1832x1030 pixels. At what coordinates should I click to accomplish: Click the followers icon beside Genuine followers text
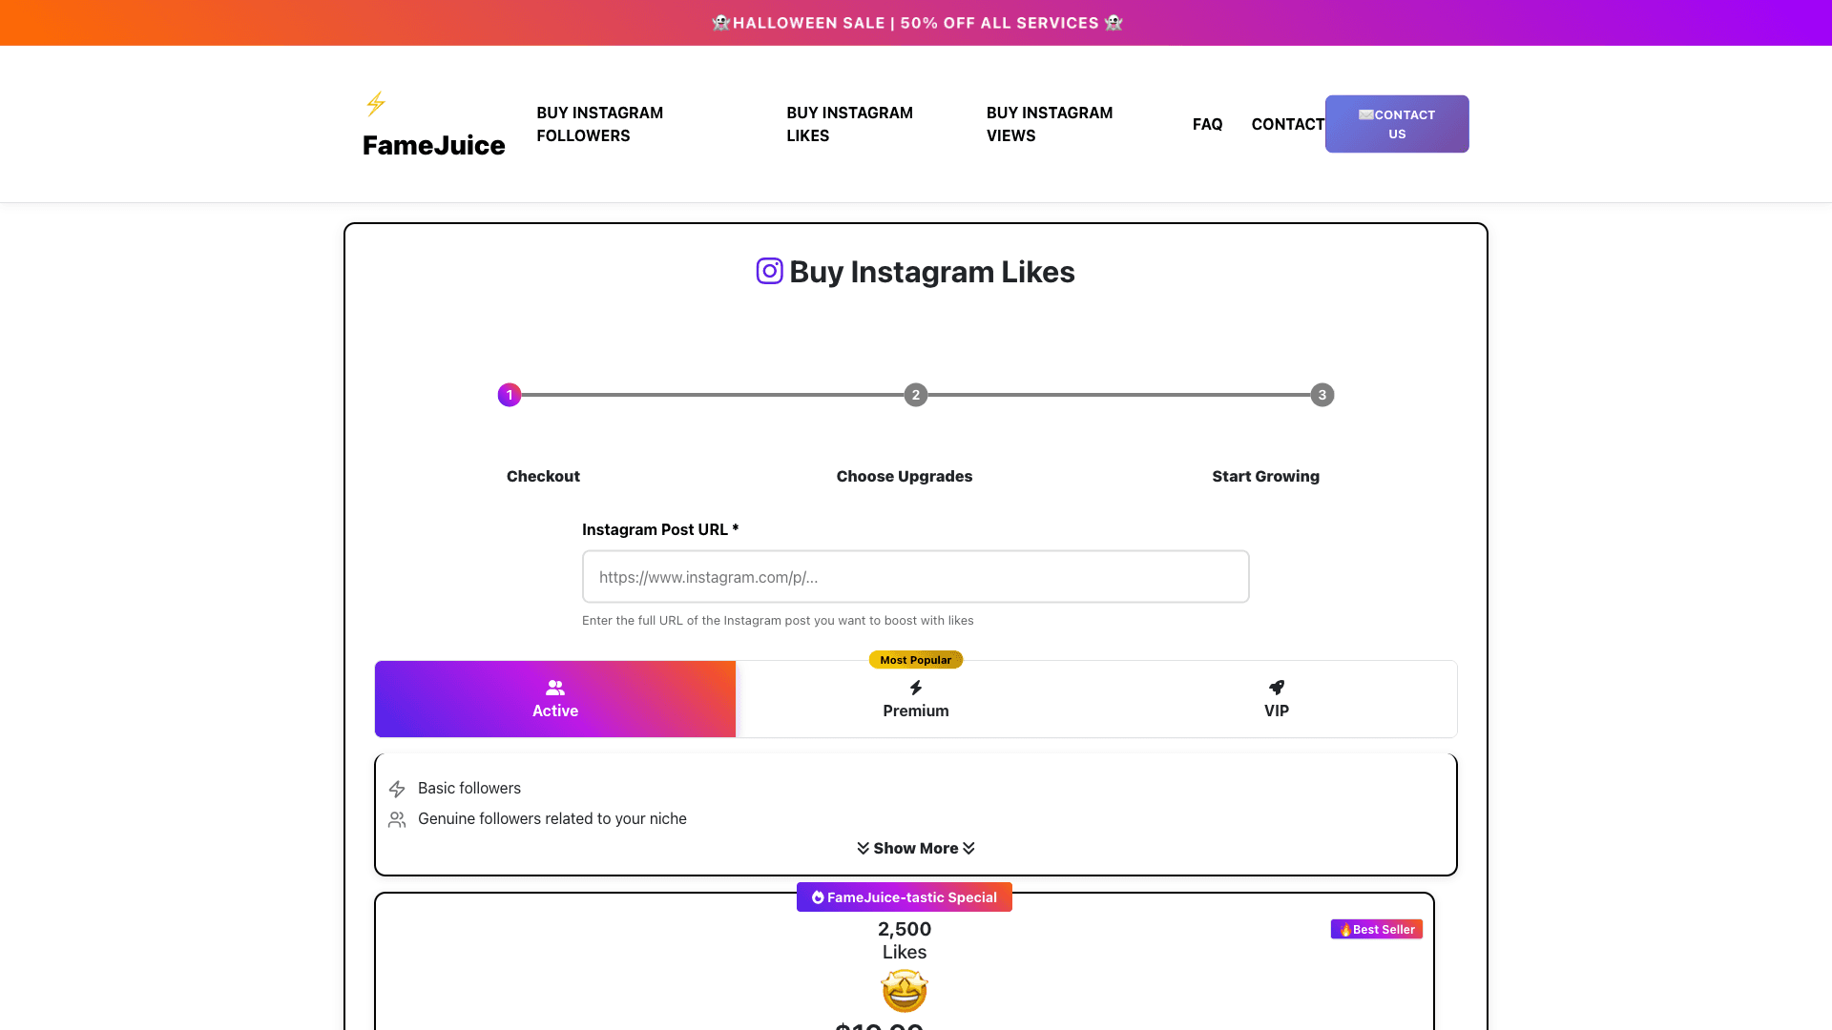[x=397, y=818]
